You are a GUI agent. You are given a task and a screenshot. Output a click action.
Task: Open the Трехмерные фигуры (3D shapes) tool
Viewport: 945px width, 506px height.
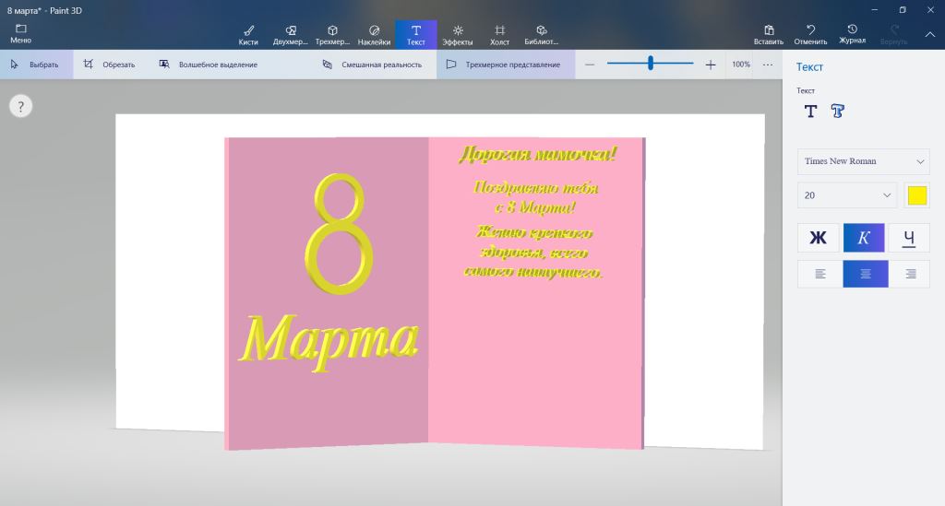click(332, 34)
